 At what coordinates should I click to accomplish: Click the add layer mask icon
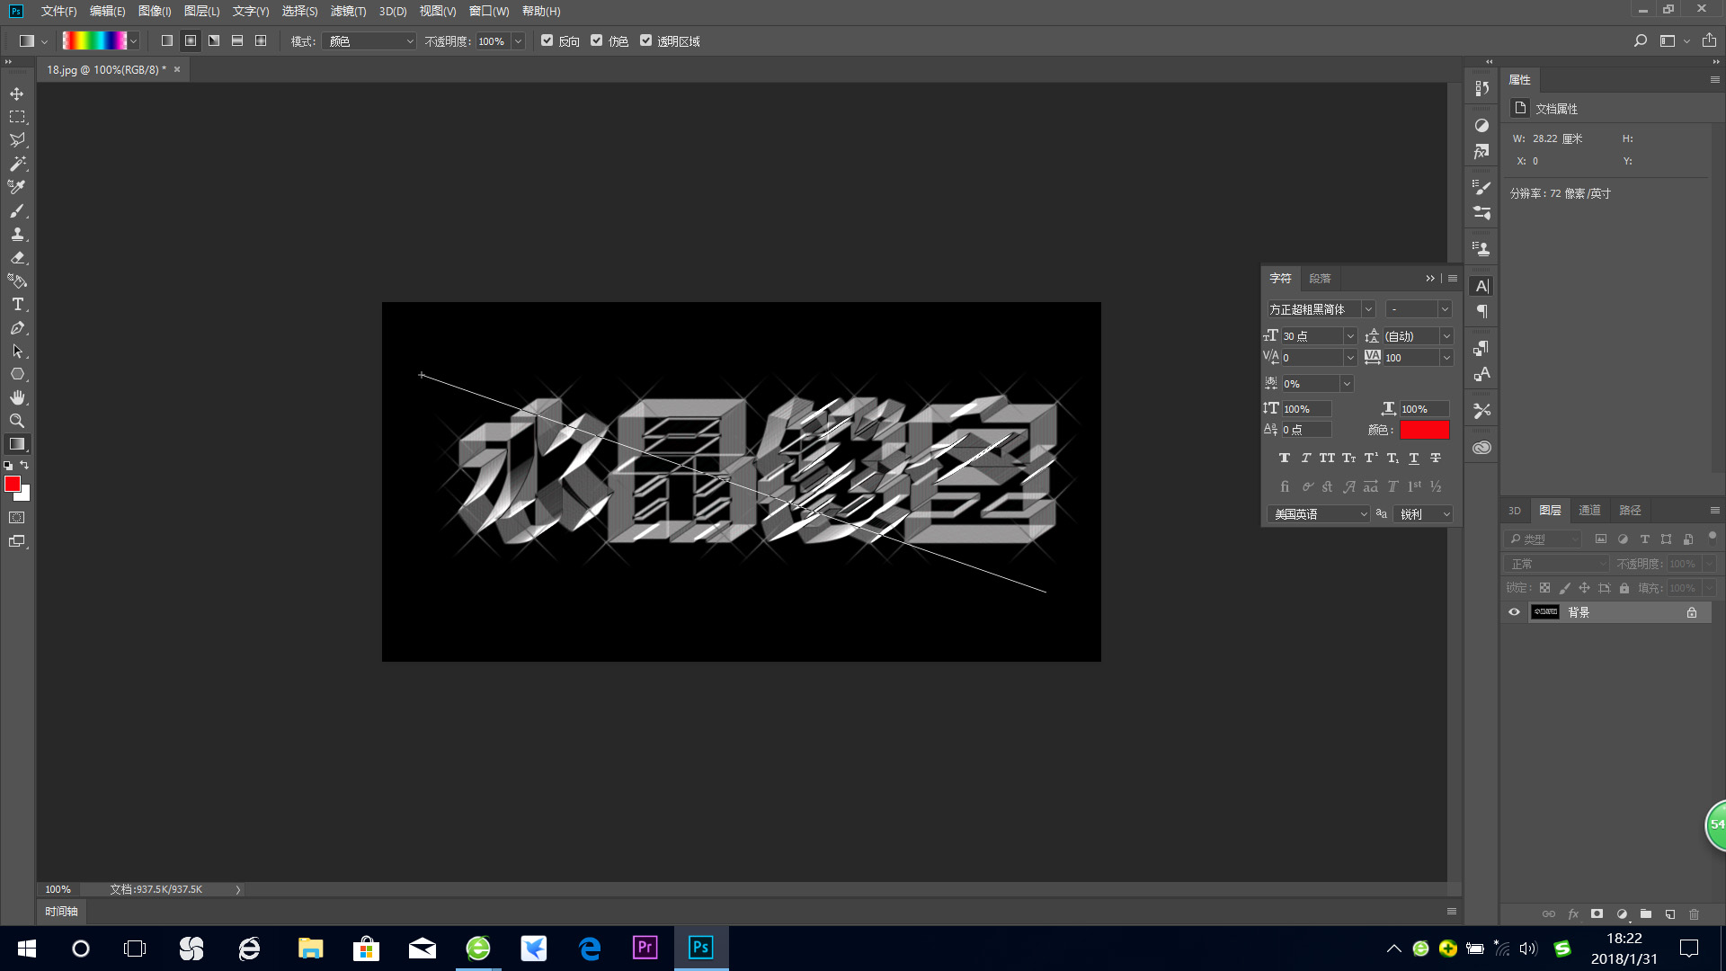tap(1597, 913)
